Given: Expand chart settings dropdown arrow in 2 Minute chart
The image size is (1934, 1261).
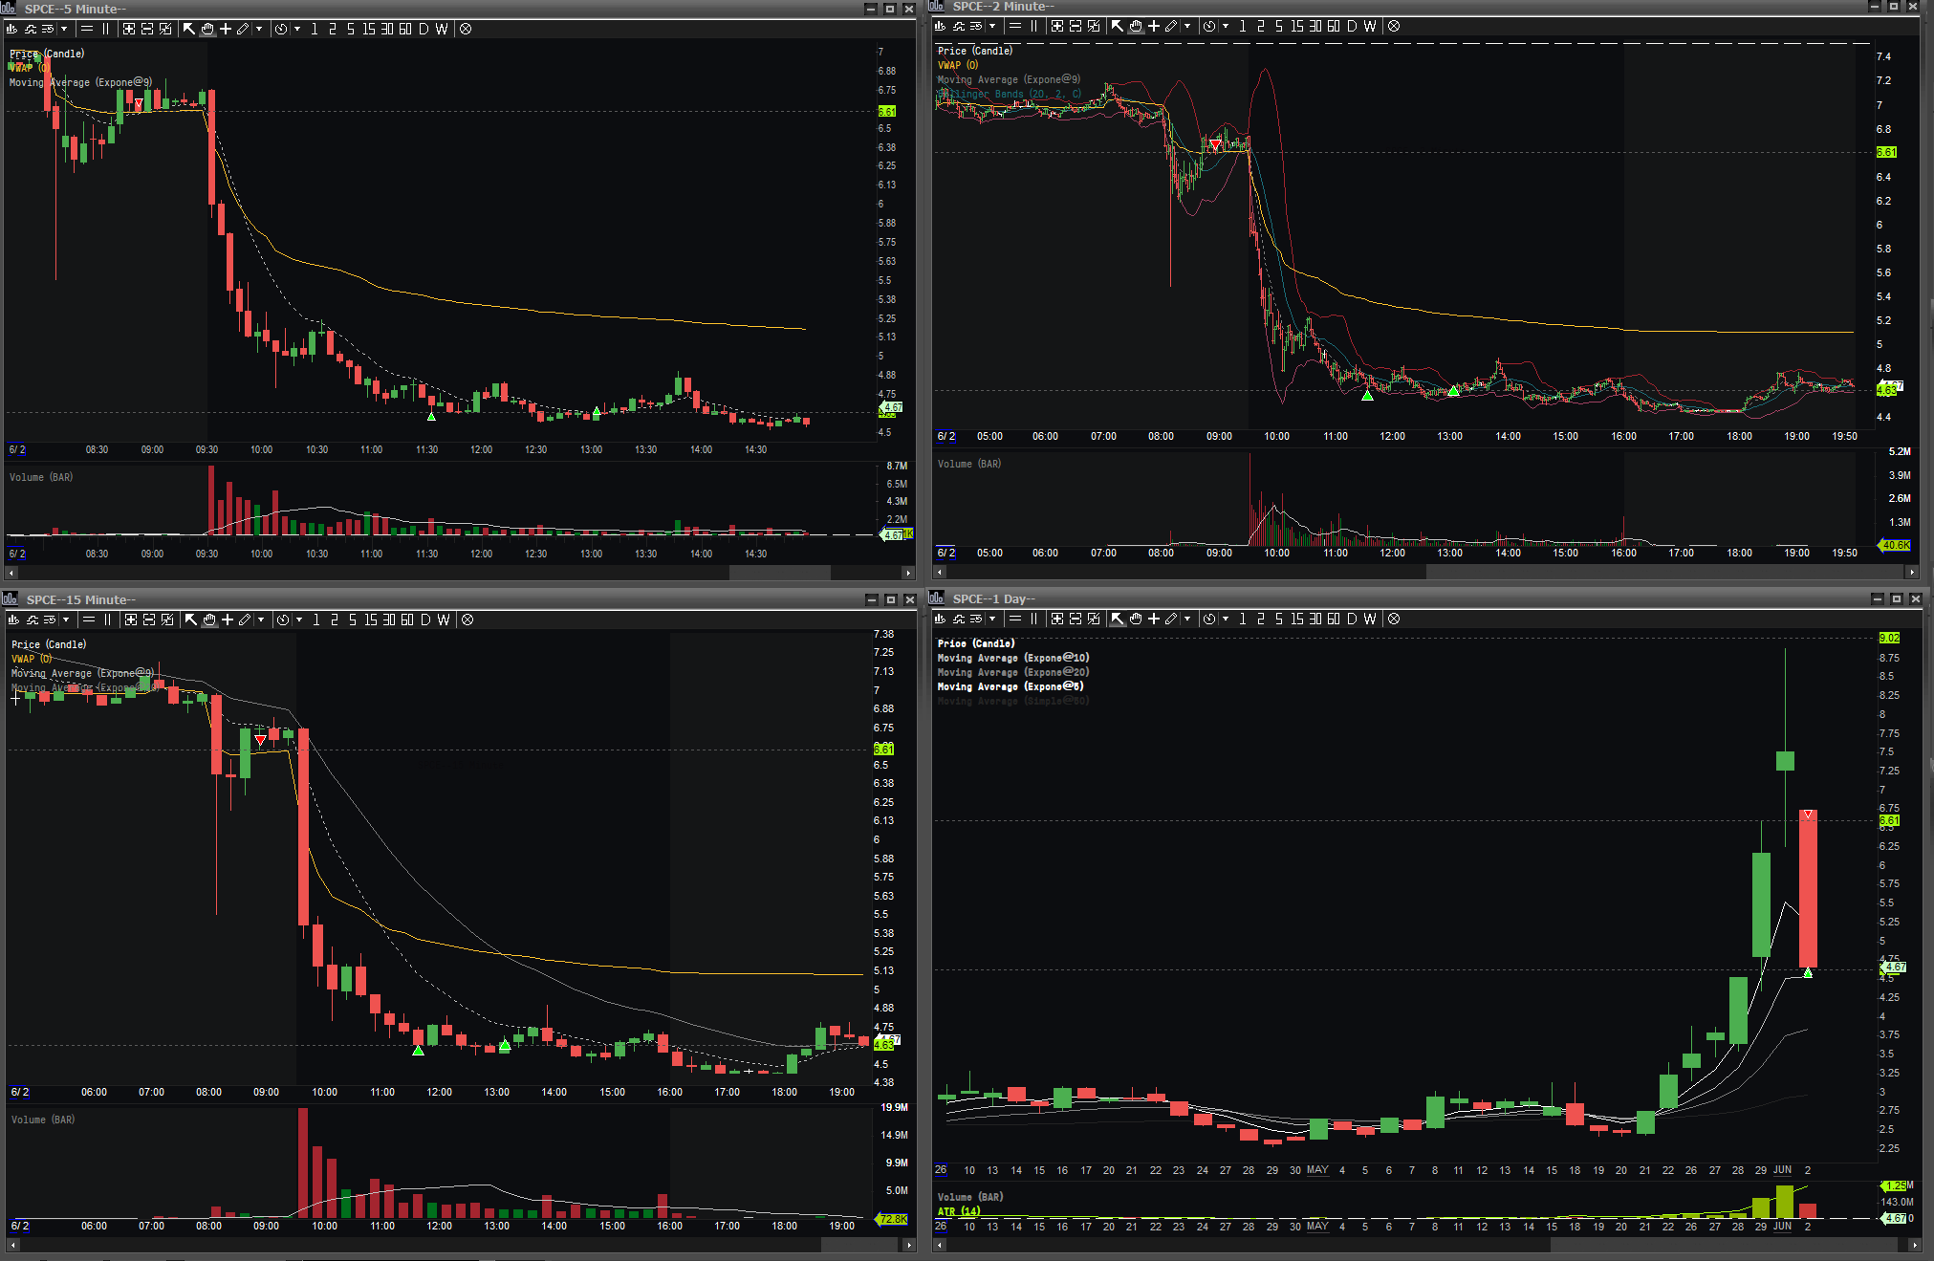Looking at the screenshot, I should [x=992, y=26].
